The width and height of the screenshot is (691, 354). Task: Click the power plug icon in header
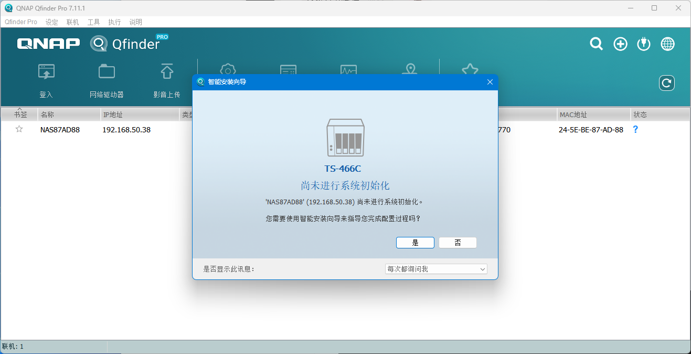tap(644, 44)
